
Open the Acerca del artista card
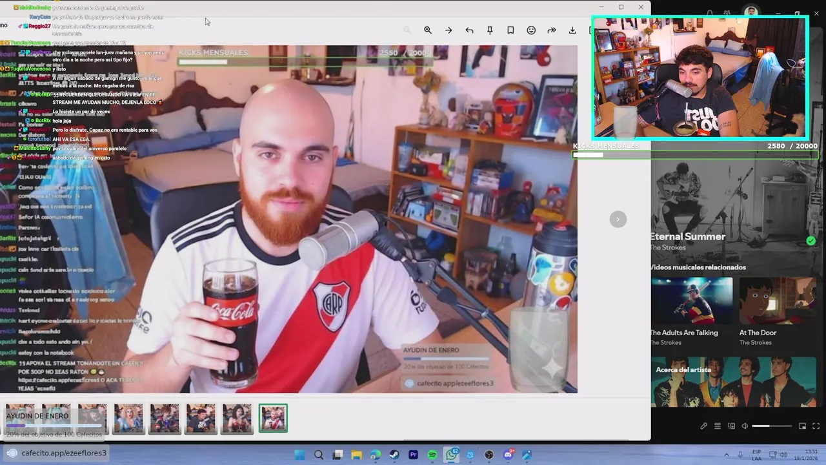tap(734, 382)
